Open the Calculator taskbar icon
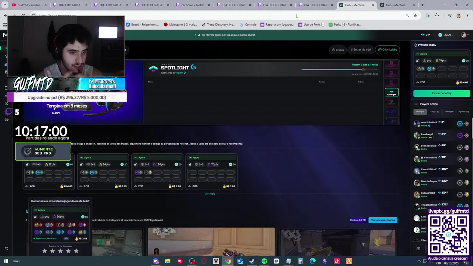The width and height of the screenshot is (473, 266). (300, 261)
